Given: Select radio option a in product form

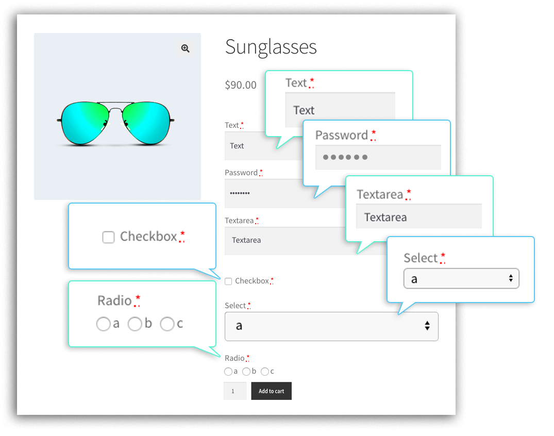Looking at the screenshot, I should 228,372.
